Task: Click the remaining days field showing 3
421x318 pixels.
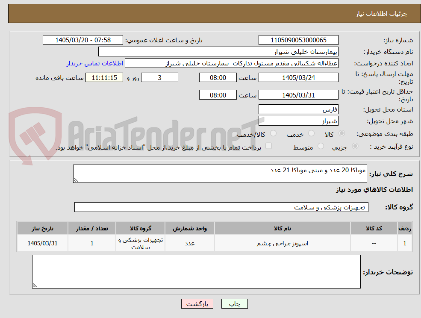Action: (159, 78)
